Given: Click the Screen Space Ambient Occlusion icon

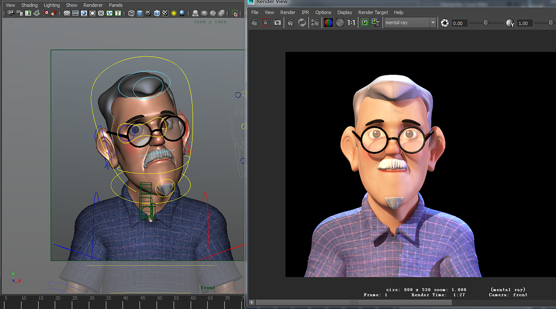Looking at the screenshot, I should pos(195,13).
